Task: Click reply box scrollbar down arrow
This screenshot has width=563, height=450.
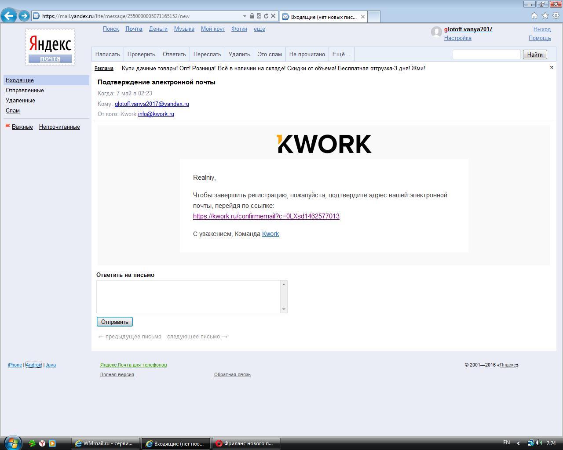Action: click(x=284, y=309)
